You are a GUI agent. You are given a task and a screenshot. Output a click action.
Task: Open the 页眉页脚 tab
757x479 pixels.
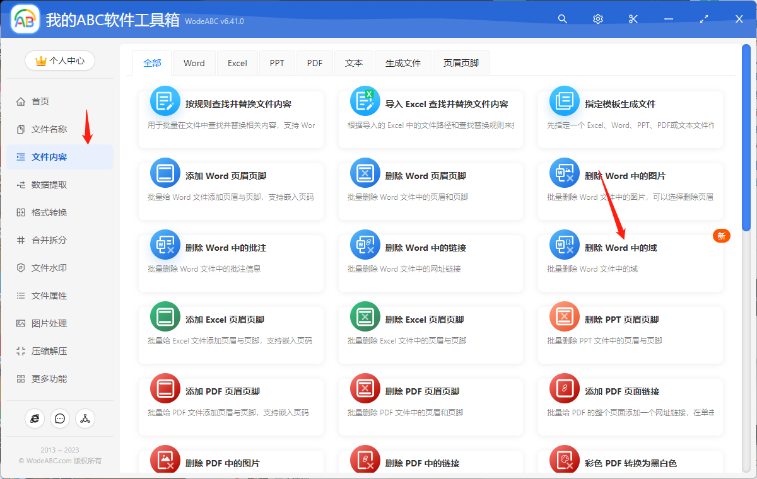click(x=461, y=62)
